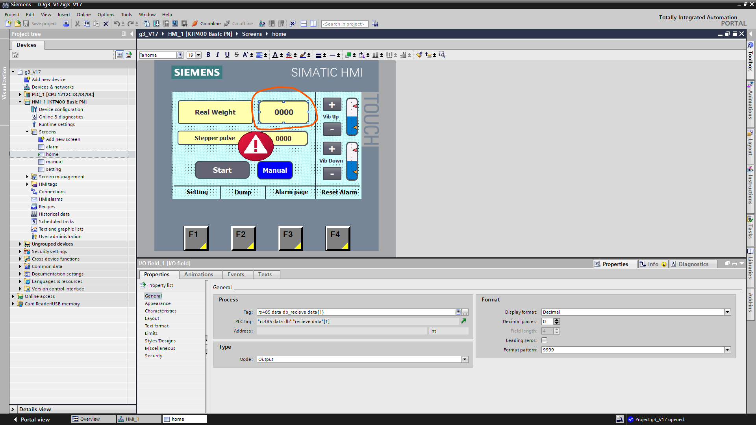
Task: Switch to the Texts tab
Action: point(265,274)
